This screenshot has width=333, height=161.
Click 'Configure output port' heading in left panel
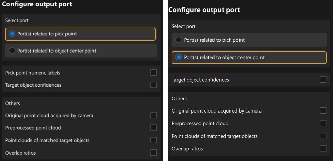pos(37,4)
